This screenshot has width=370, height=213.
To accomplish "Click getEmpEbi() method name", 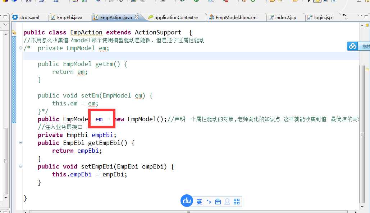I will coord(108,143).
